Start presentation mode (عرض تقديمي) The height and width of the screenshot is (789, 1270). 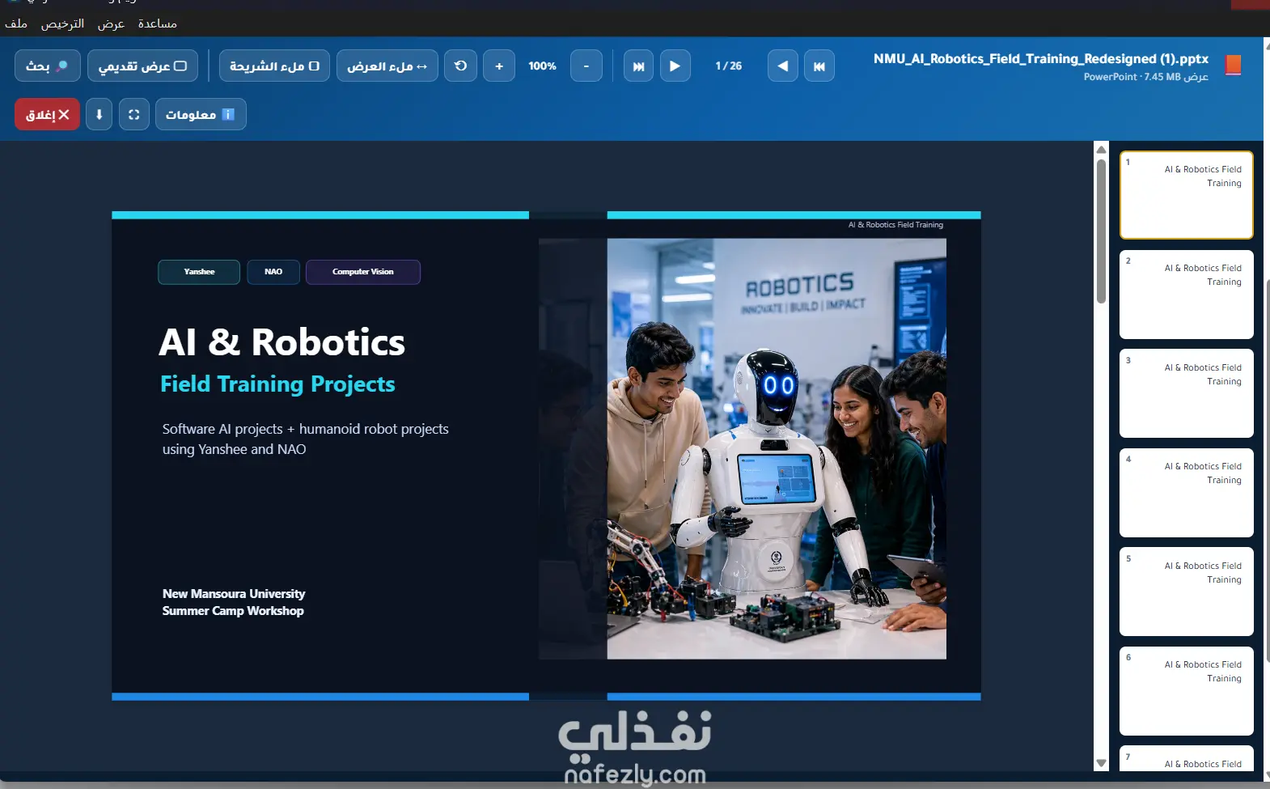(142, 66)
